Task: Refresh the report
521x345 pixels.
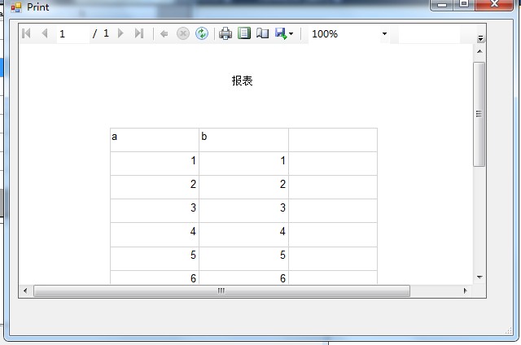Action: click(202, 33)
